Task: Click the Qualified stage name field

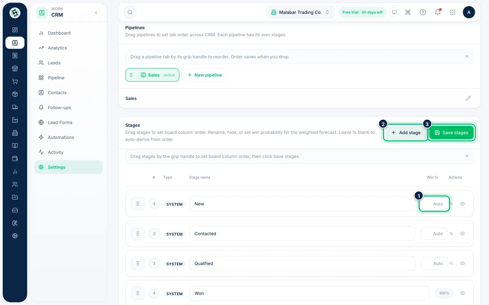Action: point(302,264)
